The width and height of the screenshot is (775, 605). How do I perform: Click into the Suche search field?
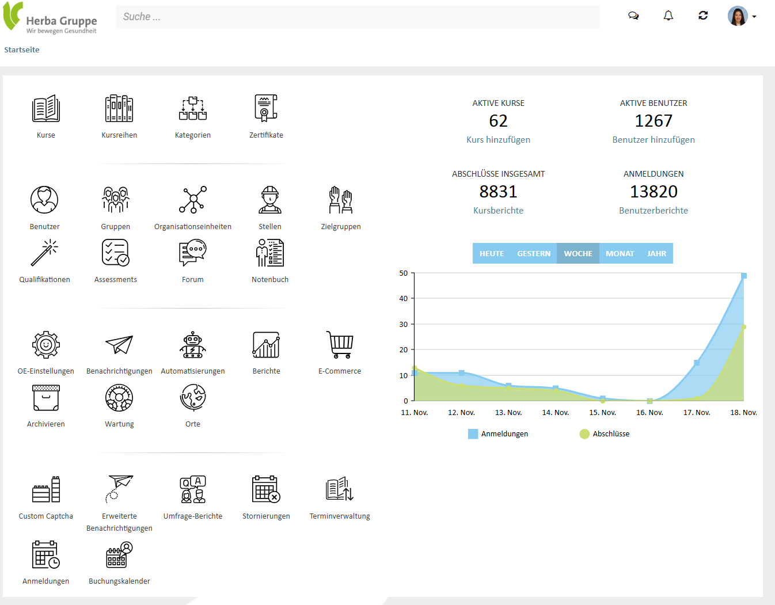pyautogui.click(x=357, y=17)
